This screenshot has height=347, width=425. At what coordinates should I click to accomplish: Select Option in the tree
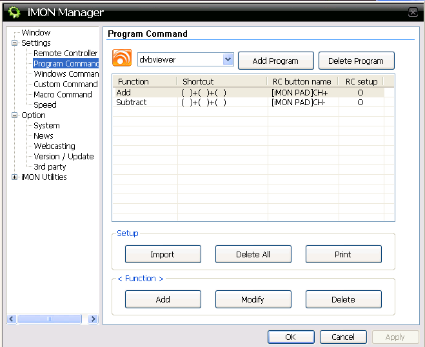coord(34,115)
